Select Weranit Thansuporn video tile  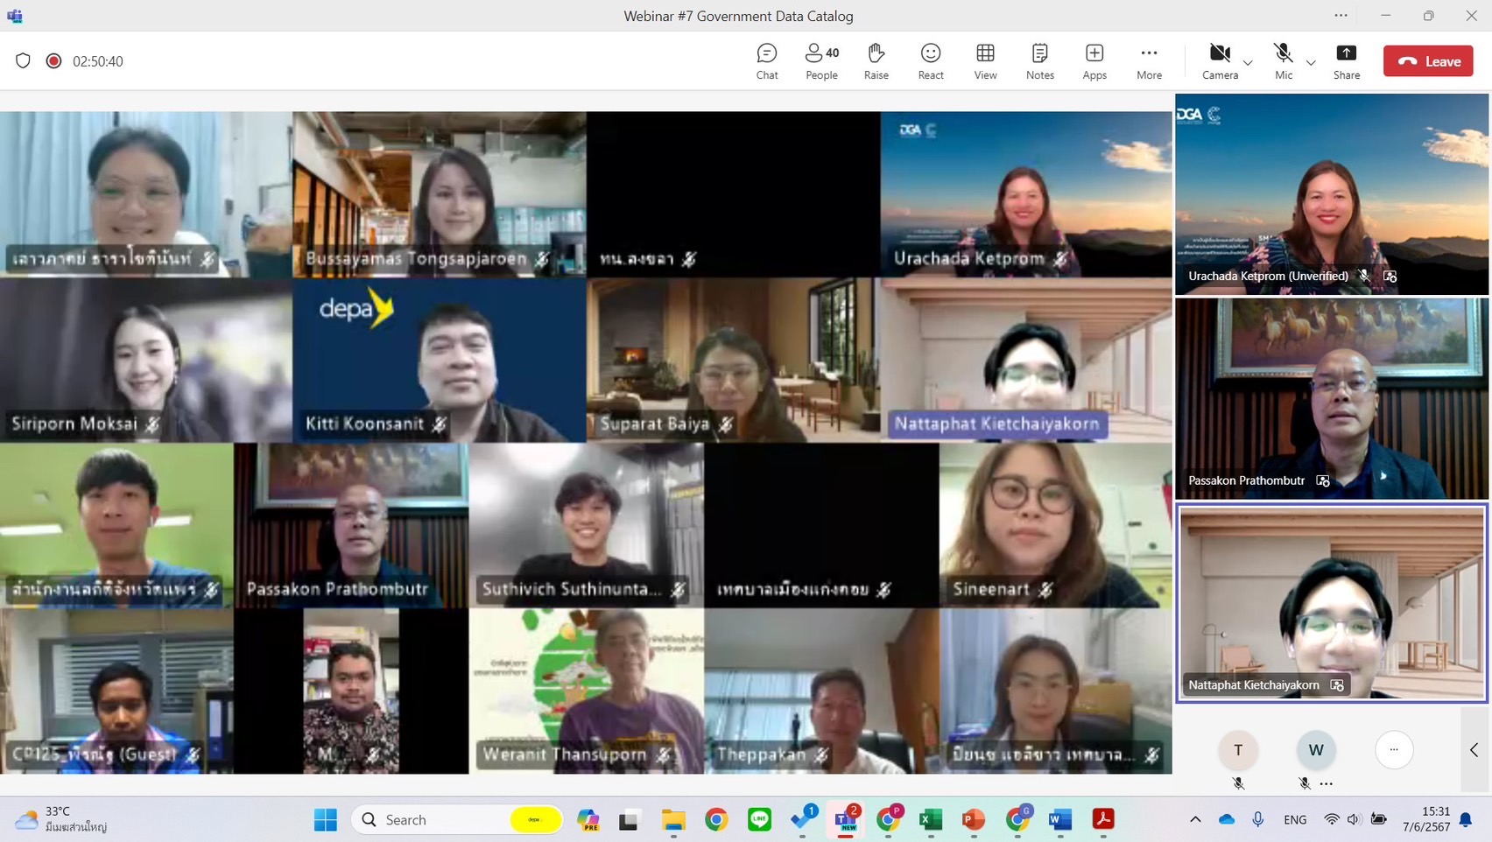(587, 691)
